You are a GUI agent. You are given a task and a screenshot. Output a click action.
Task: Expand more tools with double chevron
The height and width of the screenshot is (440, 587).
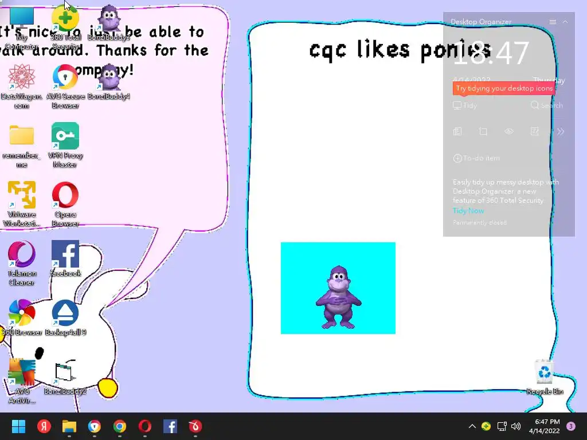pos(561,131)
